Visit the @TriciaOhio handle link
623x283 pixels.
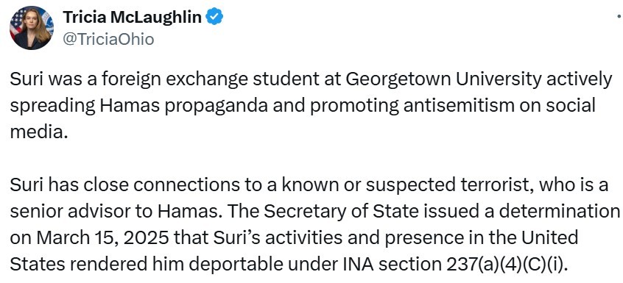point(108,39)
